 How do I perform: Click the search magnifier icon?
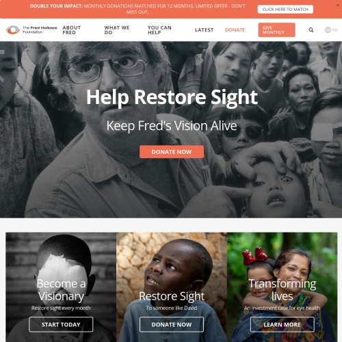coord(311,30)
